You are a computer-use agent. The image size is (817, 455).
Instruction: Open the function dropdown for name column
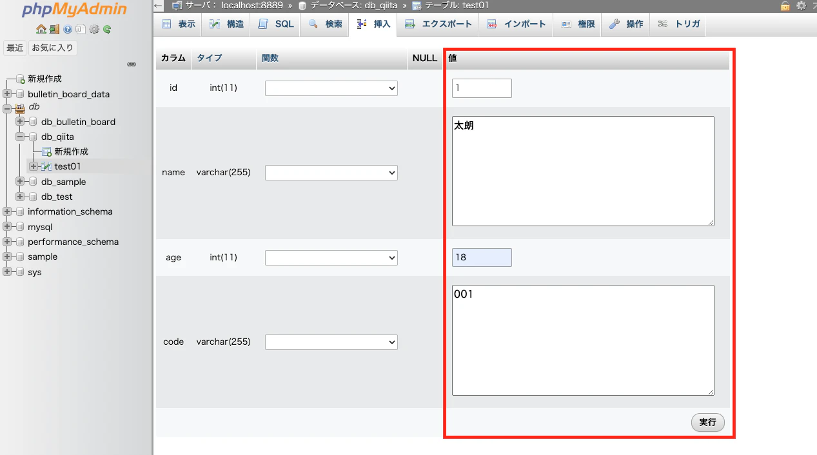click(331, 172)
